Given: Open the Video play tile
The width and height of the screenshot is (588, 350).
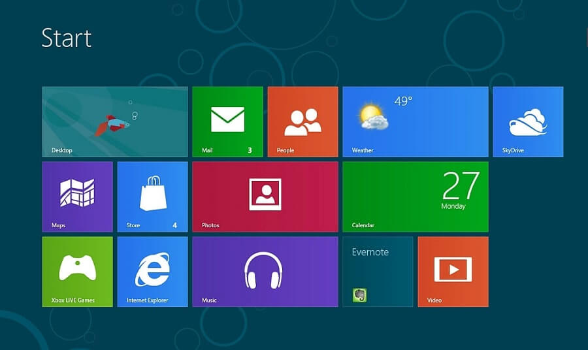Looking at the screenshot, I should 453,272.
